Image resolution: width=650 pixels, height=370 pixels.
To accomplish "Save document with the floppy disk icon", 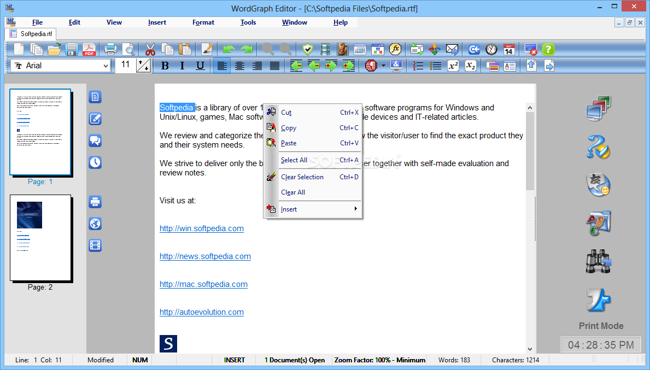I will 71,49.
